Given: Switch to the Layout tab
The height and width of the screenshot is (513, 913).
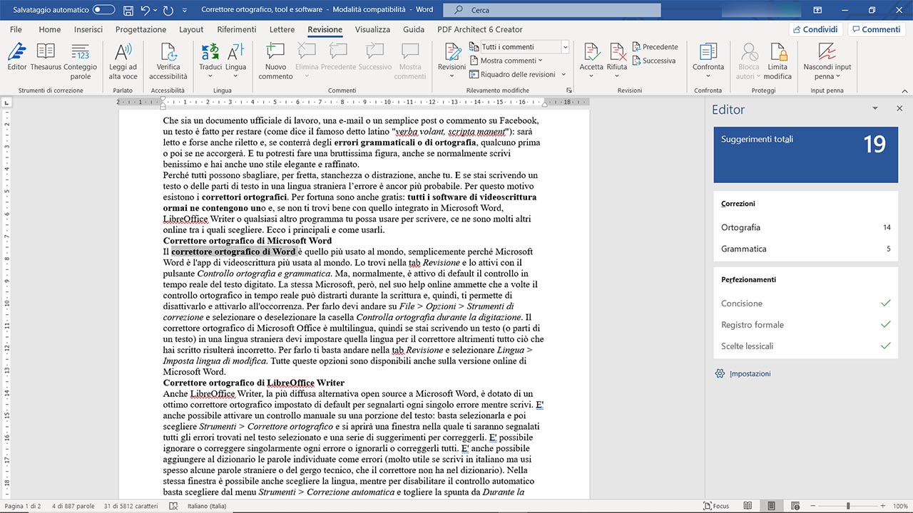Looking at the screenshot, I should point(191,29).
